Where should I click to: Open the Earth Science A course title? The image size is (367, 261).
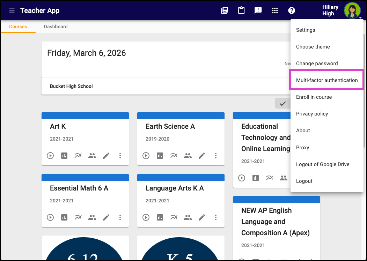pos(170,126)
